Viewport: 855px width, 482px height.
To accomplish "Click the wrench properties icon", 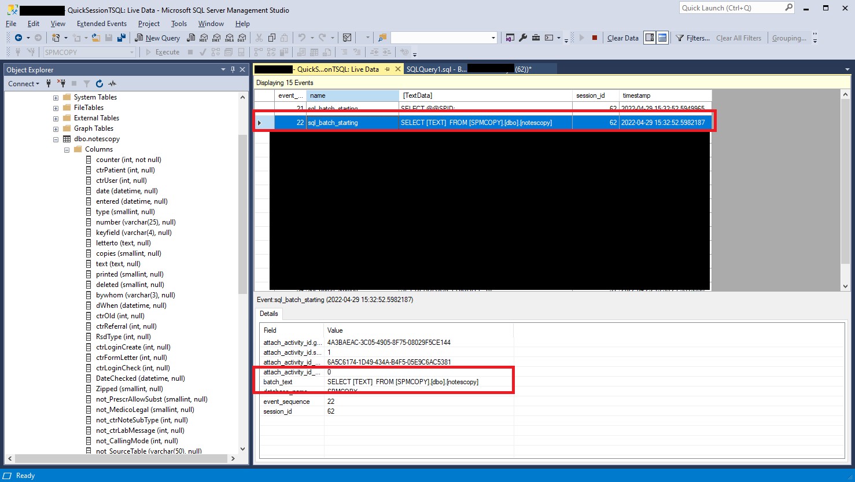I will point(523,38).
